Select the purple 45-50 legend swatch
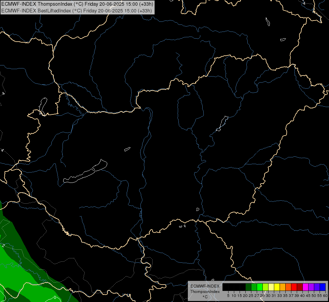This screenshot has width=329, height=302. tap(311, 287)
